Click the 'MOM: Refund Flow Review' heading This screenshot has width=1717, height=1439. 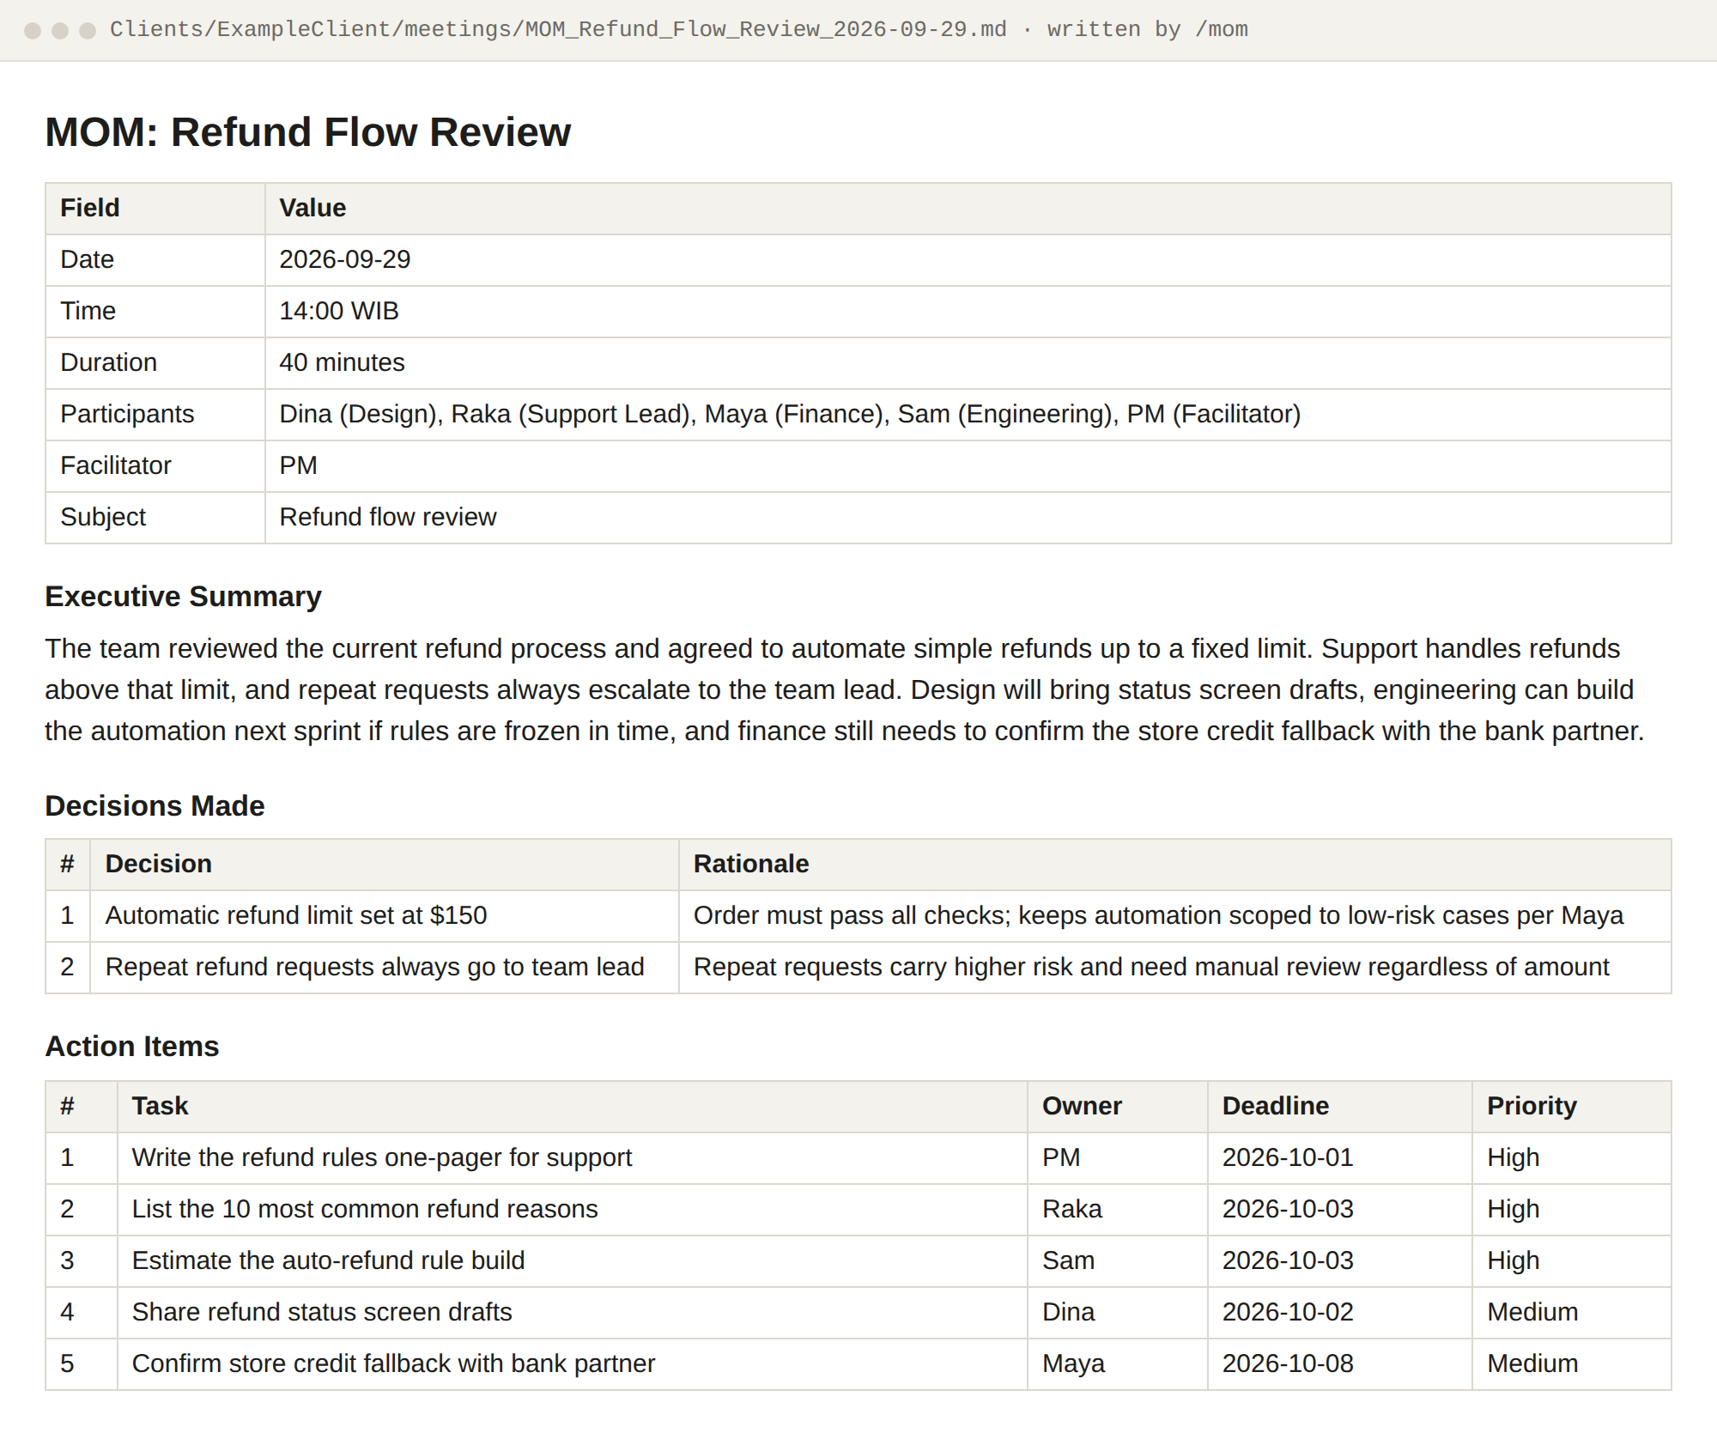(307, 132)
